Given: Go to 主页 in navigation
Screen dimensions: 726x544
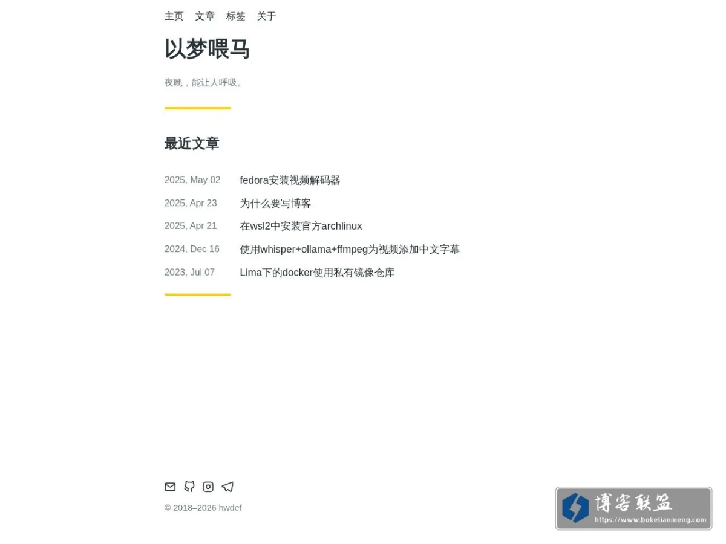Looking at the screenshot, I should point(174,16).
